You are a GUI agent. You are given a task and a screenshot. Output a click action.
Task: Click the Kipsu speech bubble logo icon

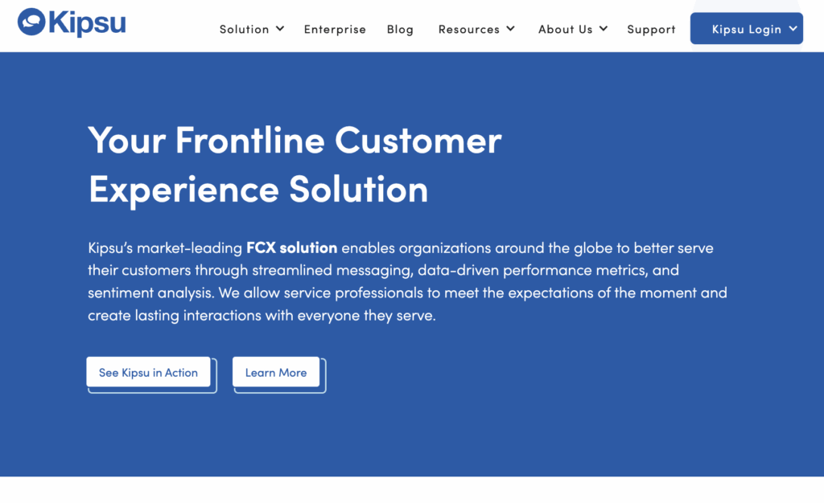[31, 22]
